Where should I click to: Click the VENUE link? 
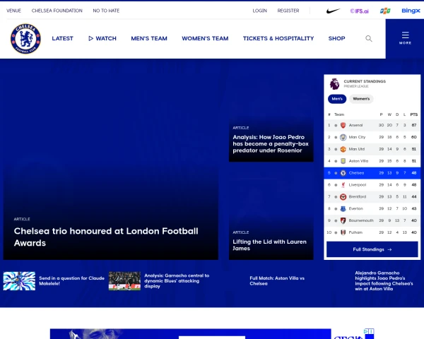pos(13,11)
